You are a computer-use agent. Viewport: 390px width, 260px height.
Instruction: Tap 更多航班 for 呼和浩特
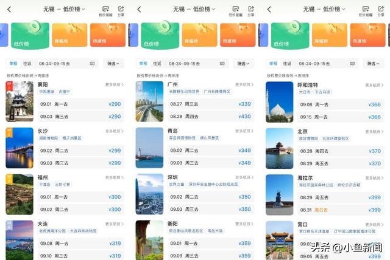[x=374, y=85]
